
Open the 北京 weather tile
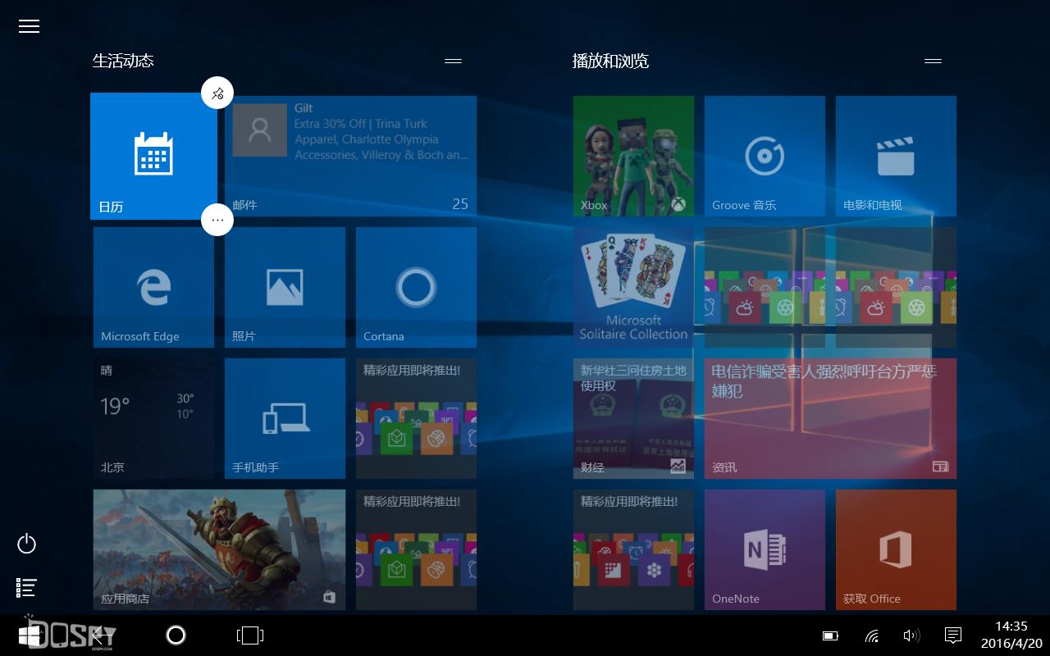[x=153, y=418]
